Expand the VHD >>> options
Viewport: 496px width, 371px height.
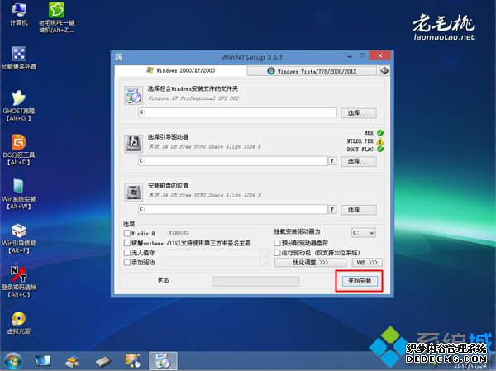(367, 263)
